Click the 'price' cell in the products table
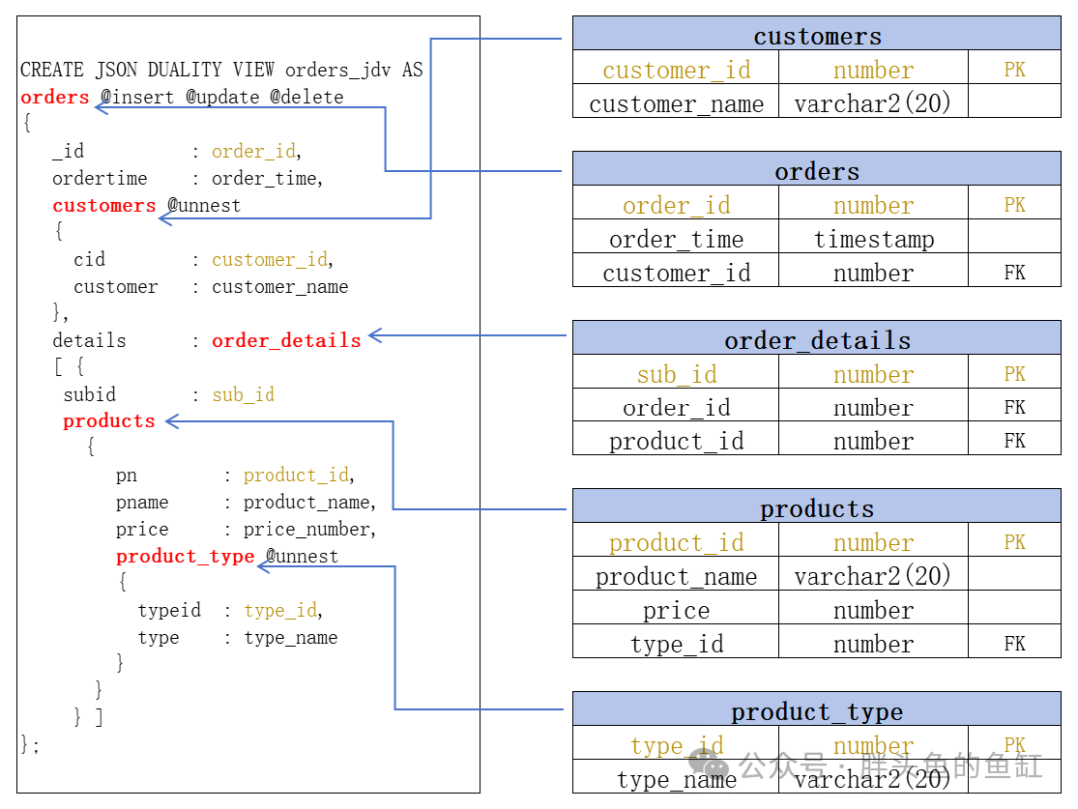This screenshot has height=809, width=1078. [676, 607]
